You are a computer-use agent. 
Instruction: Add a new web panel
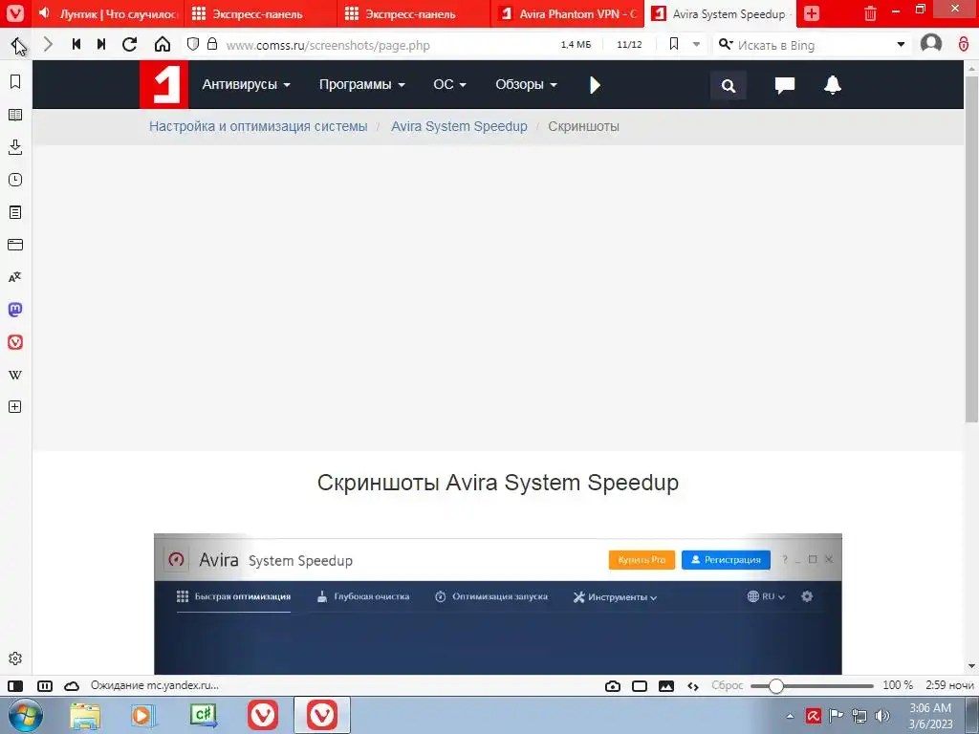tap(15, 407)
